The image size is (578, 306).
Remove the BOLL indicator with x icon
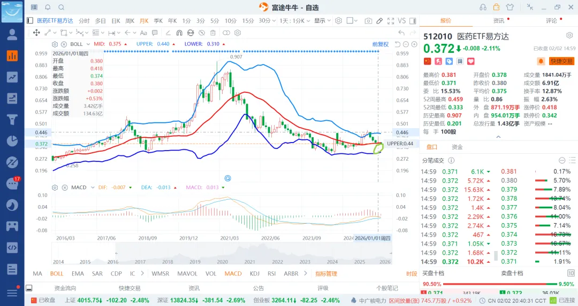[64, 44]
